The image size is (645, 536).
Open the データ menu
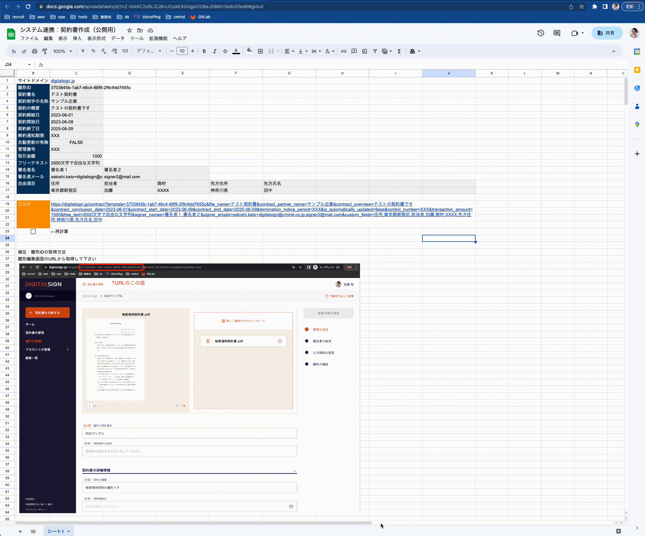pyautogui.click(x=118, y=39)
